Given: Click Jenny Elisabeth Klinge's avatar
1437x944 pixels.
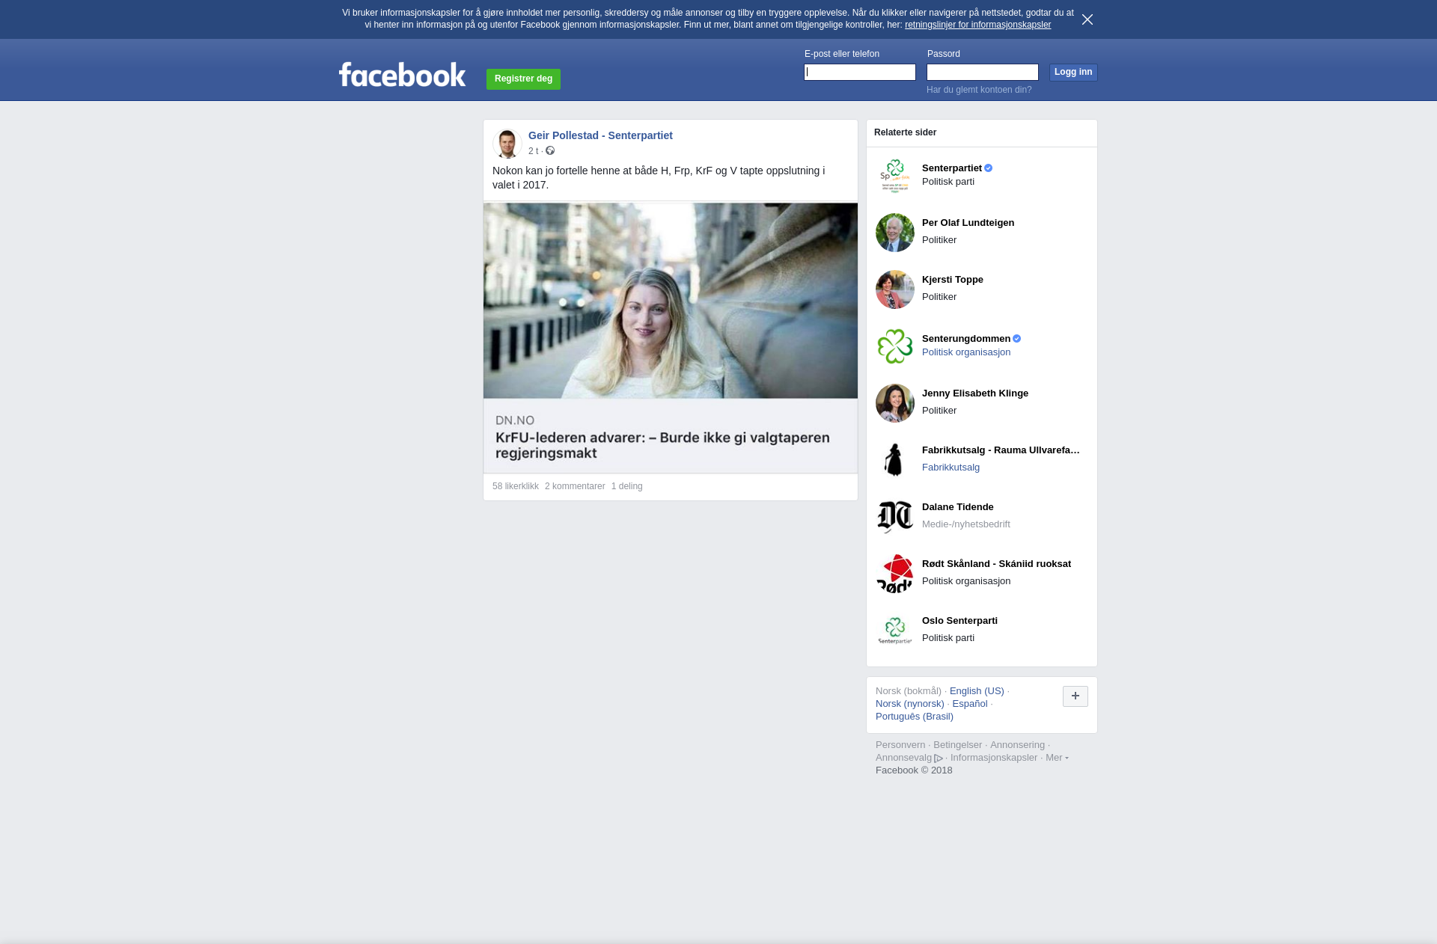Looking at the screenshot, I should tap(895, 403).
